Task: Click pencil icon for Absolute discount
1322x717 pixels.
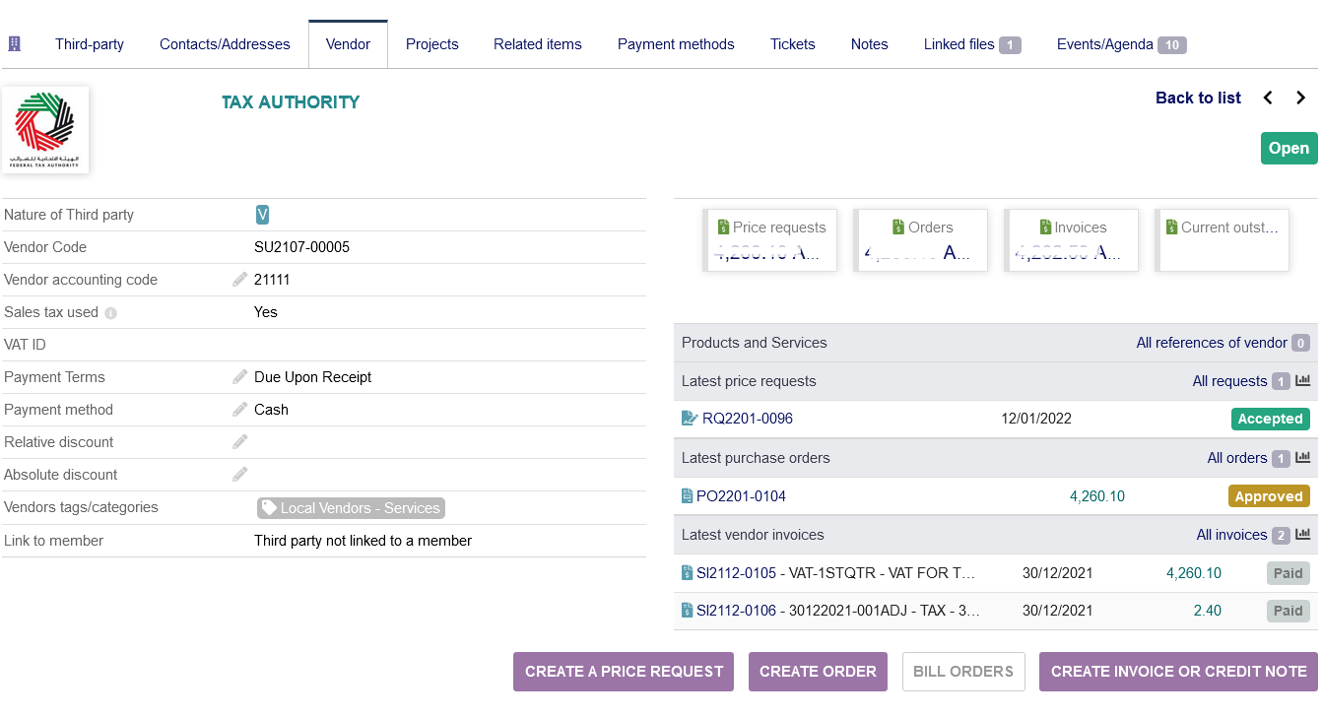Action: [240, 475]
